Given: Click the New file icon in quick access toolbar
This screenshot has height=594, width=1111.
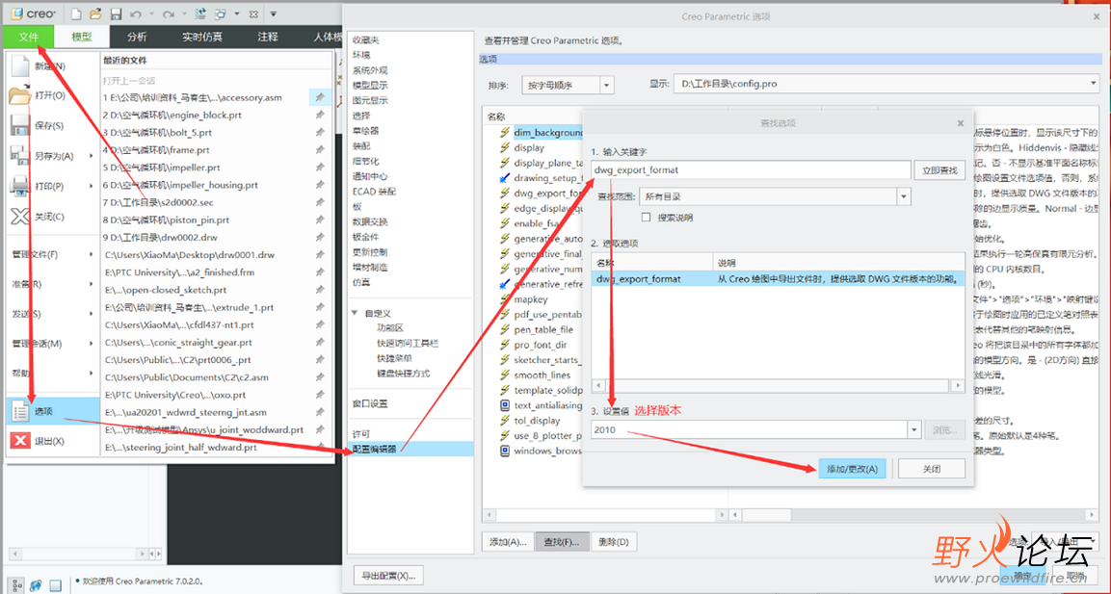Looking at the screenshot, I should click(x=77, y=13).
